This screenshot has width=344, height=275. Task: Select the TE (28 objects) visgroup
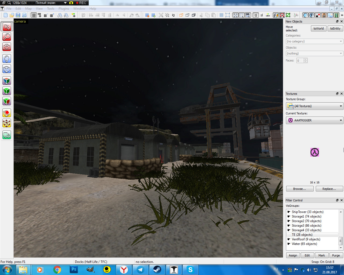click(x=312, y=234)
